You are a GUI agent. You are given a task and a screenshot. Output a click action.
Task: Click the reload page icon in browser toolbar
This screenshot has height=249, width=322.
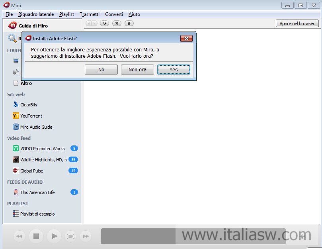[x=104, y=24]
